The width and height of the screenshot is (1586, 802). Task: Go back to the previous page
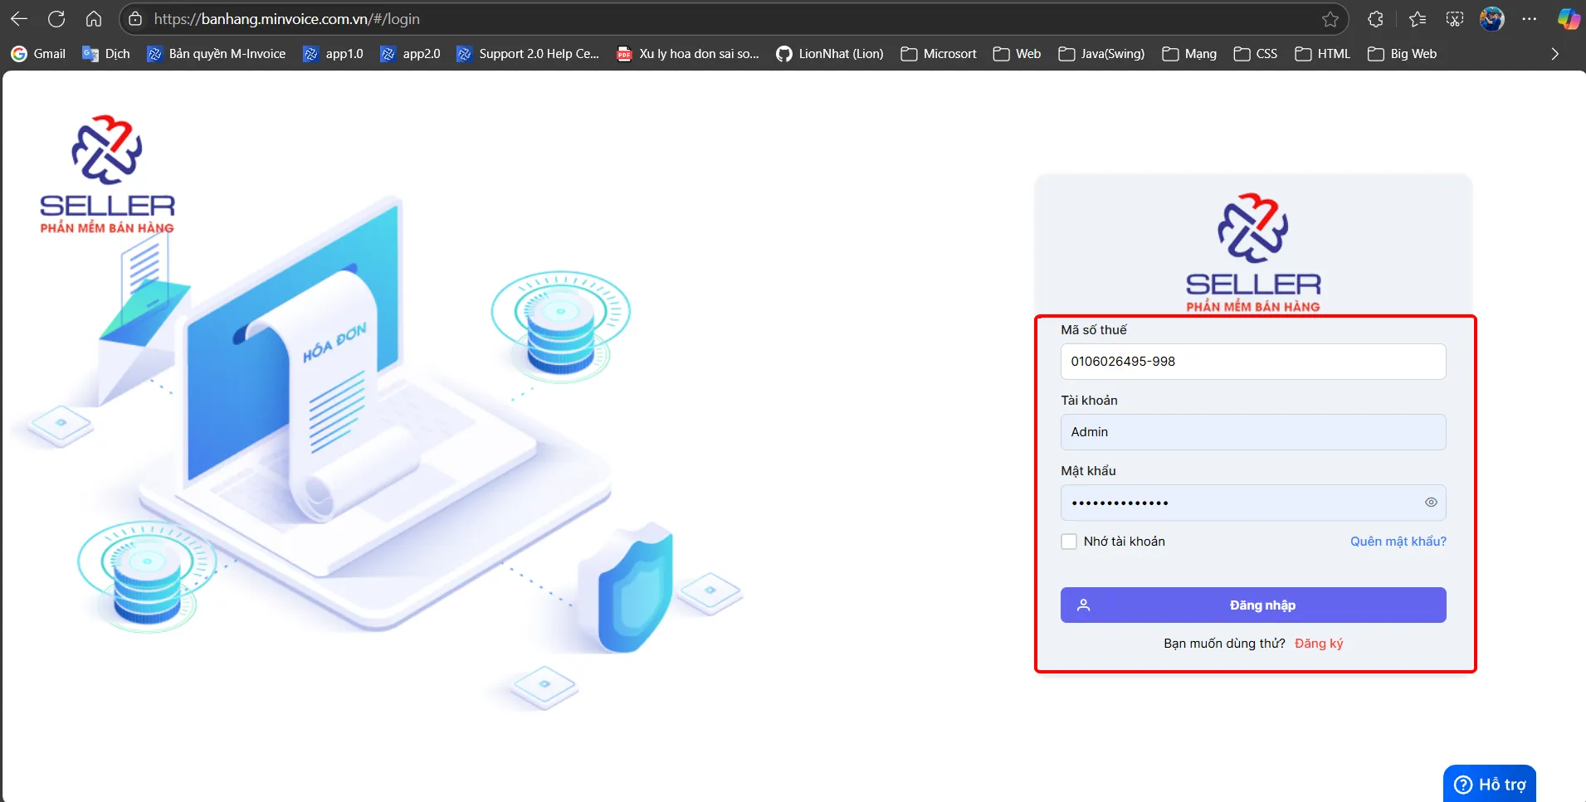pyautogui.click(x=19, y=19)
